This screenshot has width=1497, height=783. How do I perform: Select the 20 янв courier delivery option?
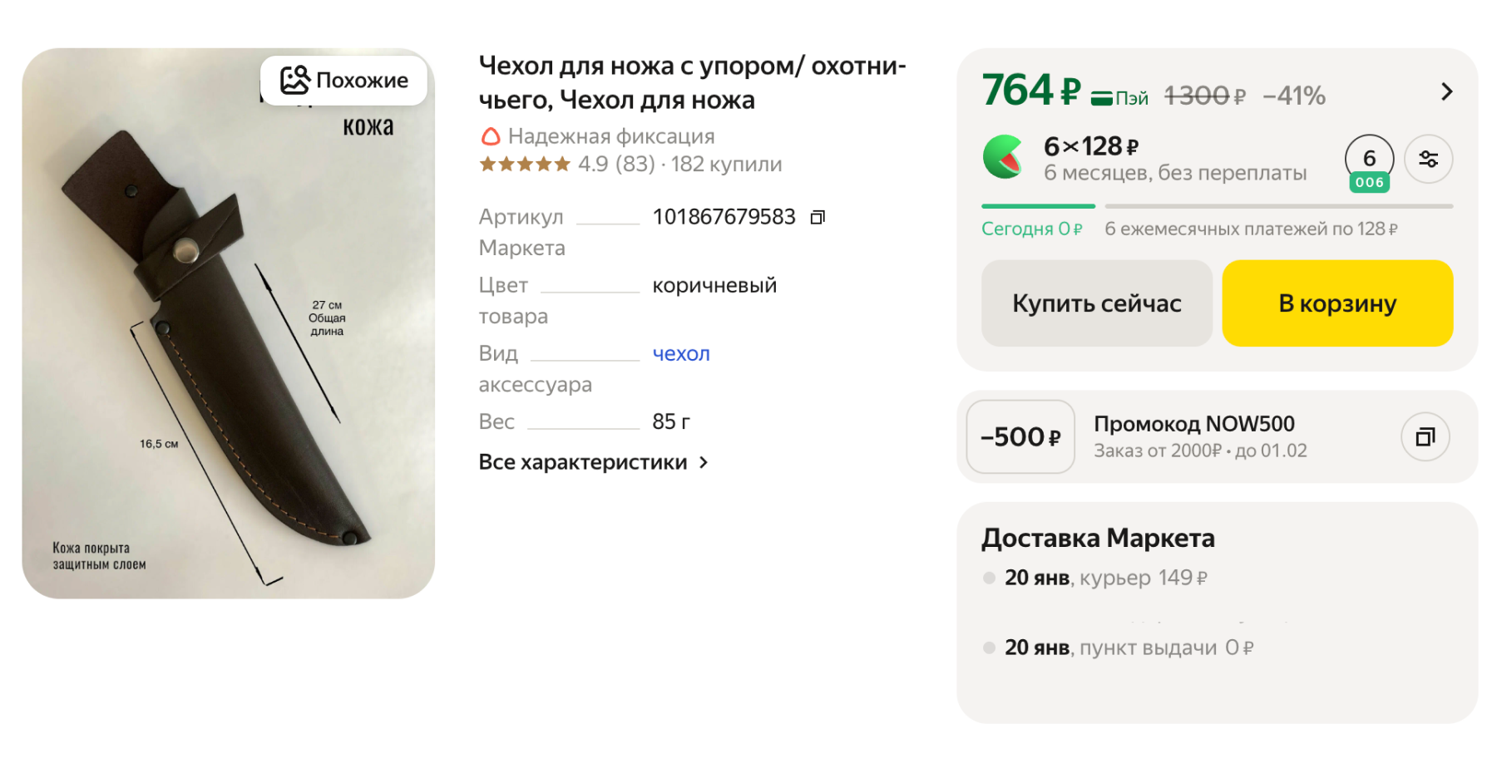coord(1106,577)
